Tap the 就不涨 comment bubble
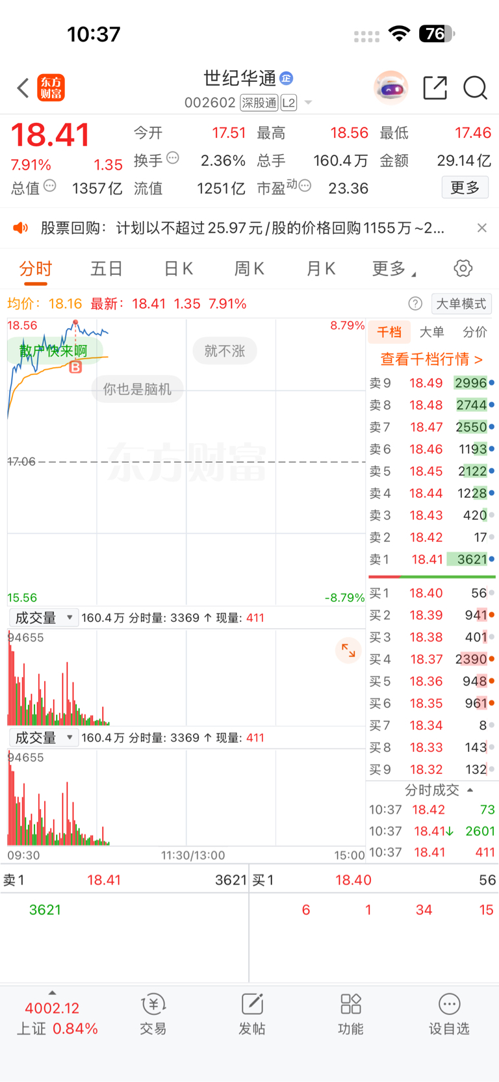The height and width of the screenshot is (1082, 499). [x=225, y=351]
